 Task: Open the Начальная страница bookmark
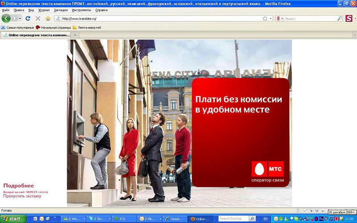[53, 28]
